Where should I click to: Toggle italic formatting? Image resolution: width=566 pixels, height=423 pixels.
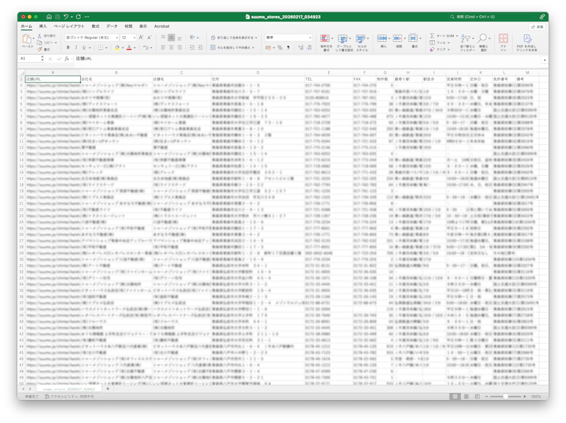coord(76,48)
